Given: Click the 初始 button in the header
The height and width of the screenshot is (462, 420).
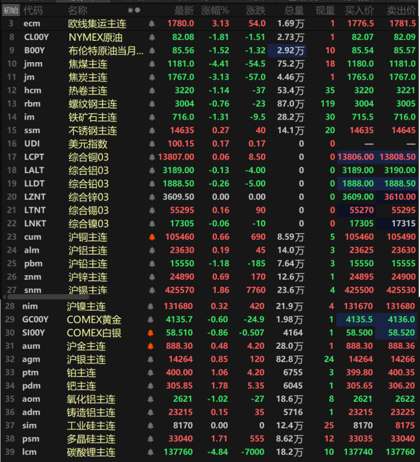Looking at the screenshot, I should pyautogui.click(x=10, y=10).
